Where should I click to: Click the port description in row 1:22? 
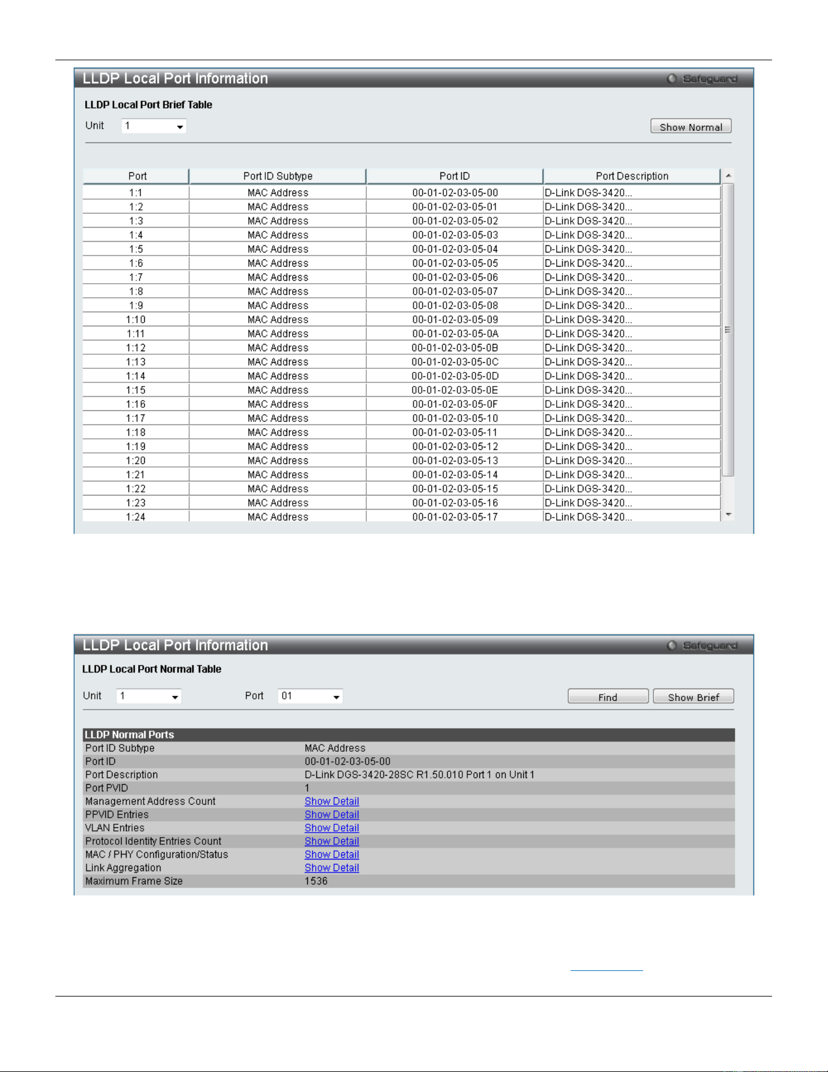click(588, 489)
